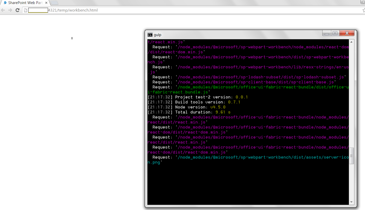The image size is (365, 210).
Task: Click the gulp console window icon
Action: (x=150, y=35)
